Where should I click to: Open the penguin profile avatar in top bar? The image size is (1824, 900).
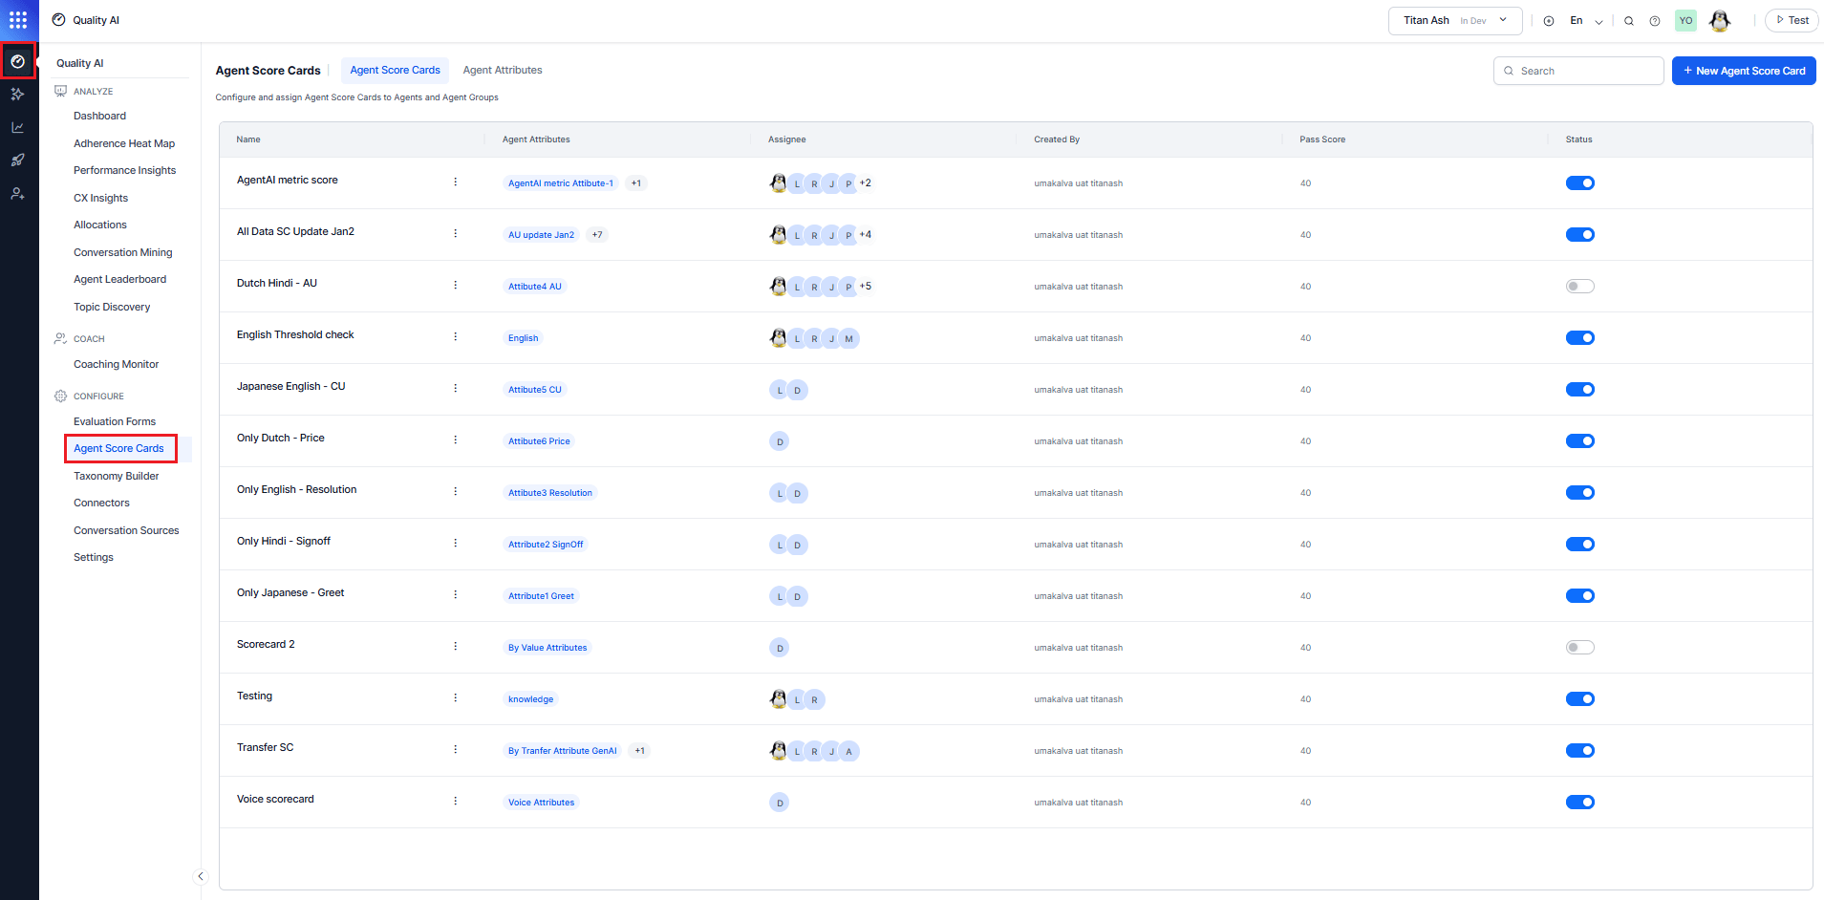(x=1720, y=20)
